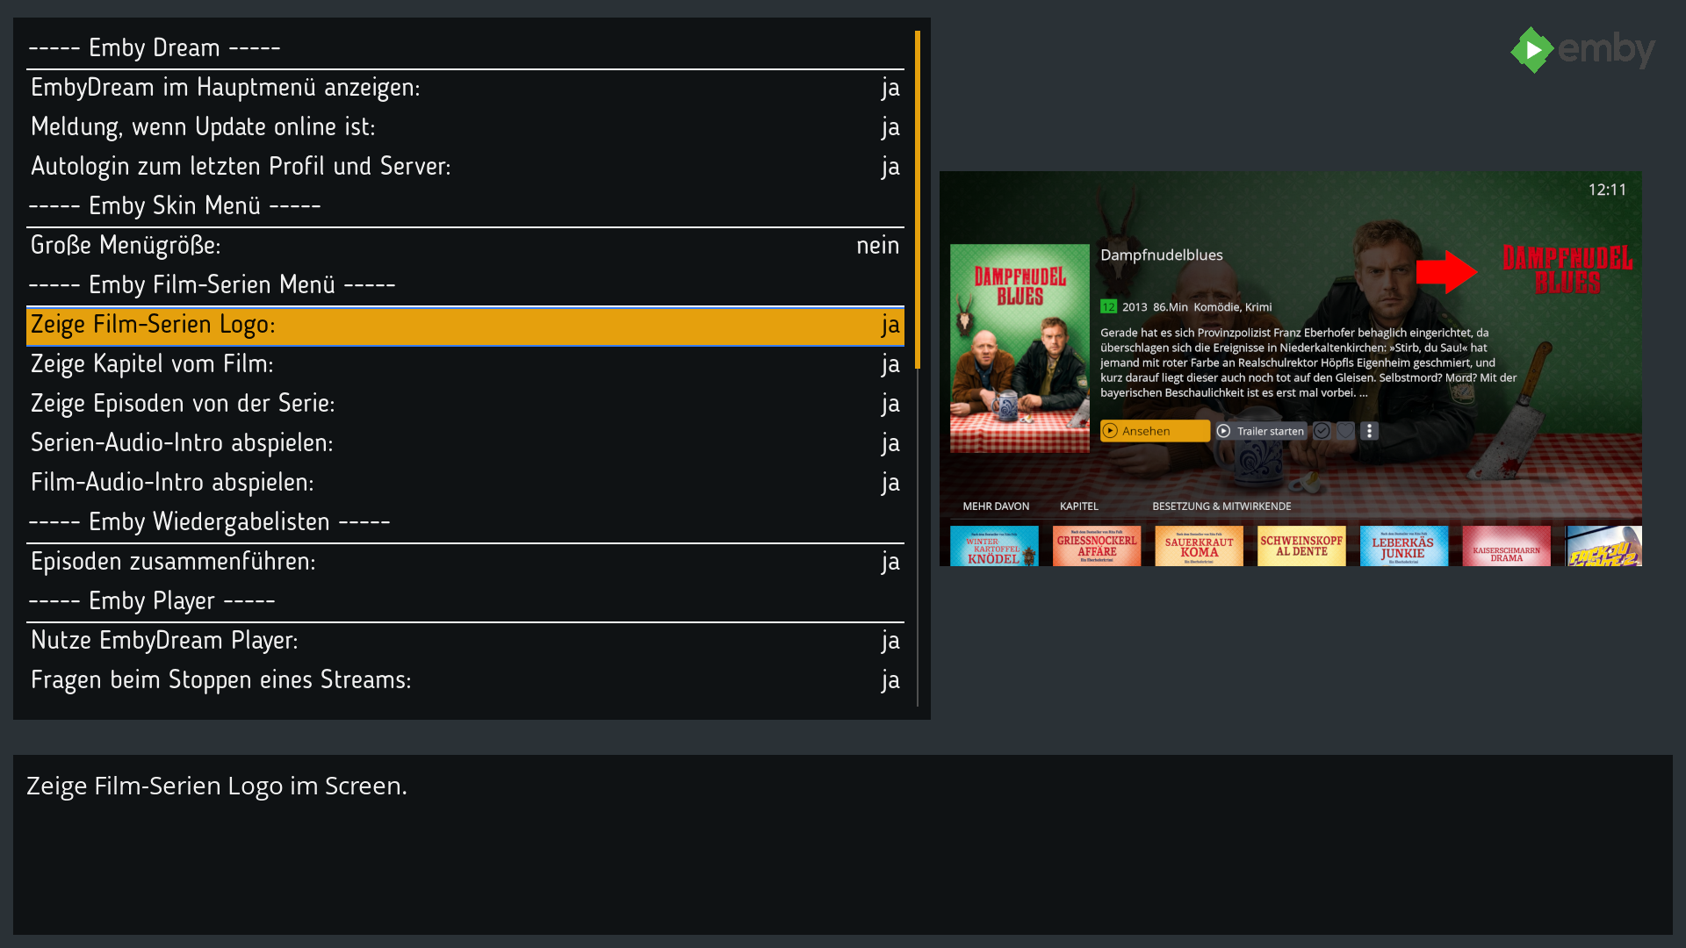Click play icon on Ansehen button
This screenshot has width=1686, height=948.
tap(1111, 431)
